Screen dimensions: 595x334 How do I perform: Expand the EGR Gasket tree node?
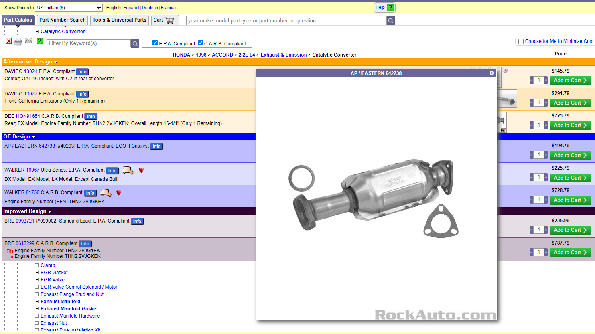pos(37,273)
